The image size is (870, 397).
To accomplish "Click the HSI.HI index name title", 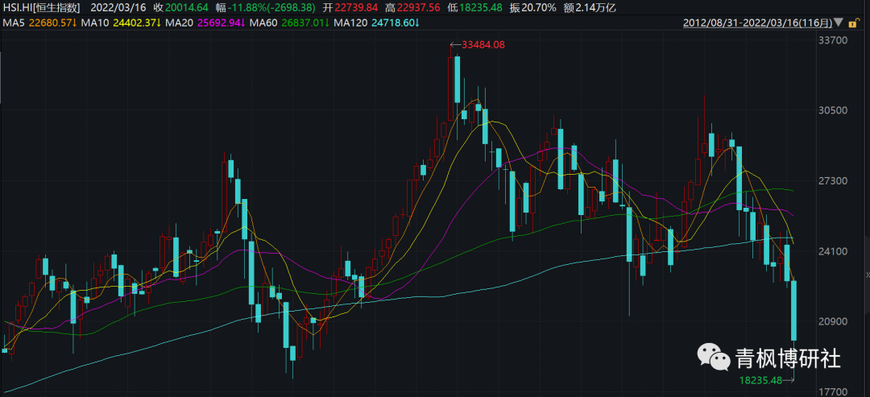I will click(41, 7).
